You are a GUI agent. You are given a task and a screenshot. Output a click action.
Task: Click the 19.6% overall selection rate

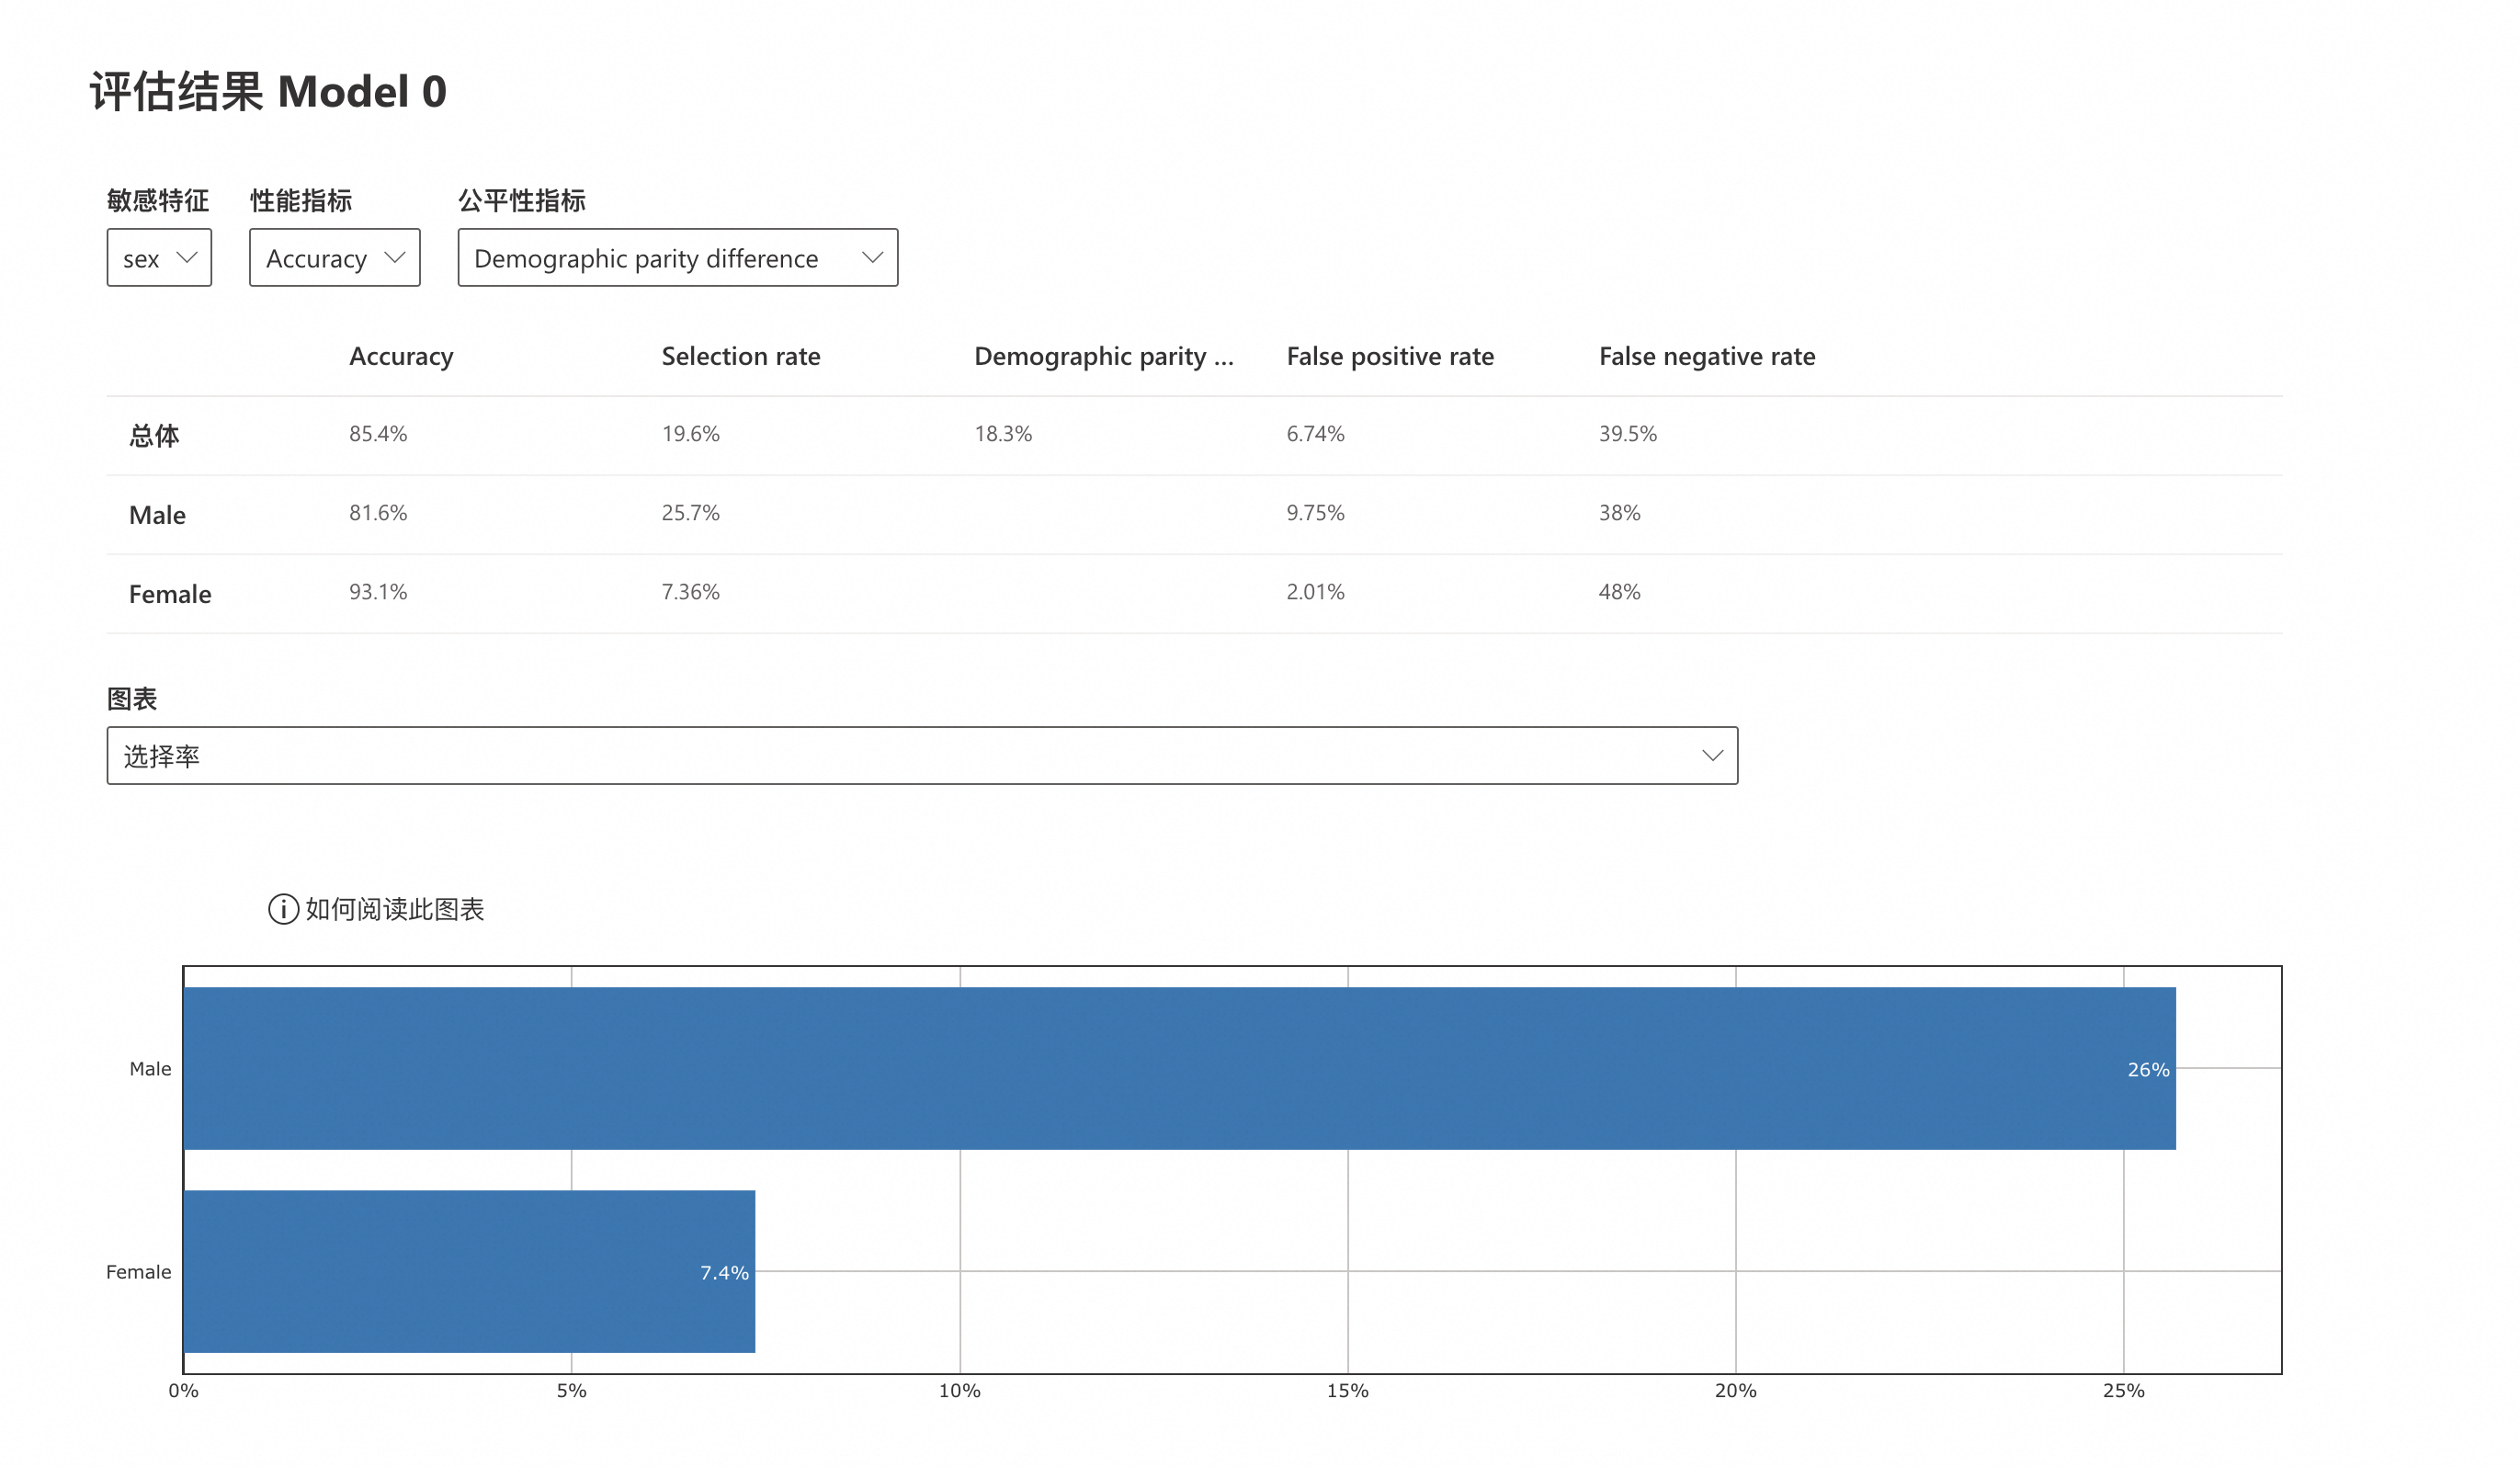tap(690, 434)
